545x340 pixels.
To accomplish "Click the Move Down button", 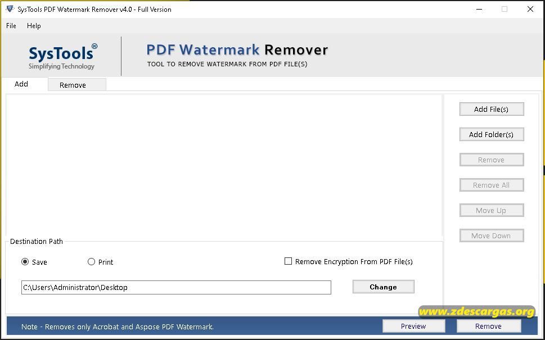I will pos(492,236).
